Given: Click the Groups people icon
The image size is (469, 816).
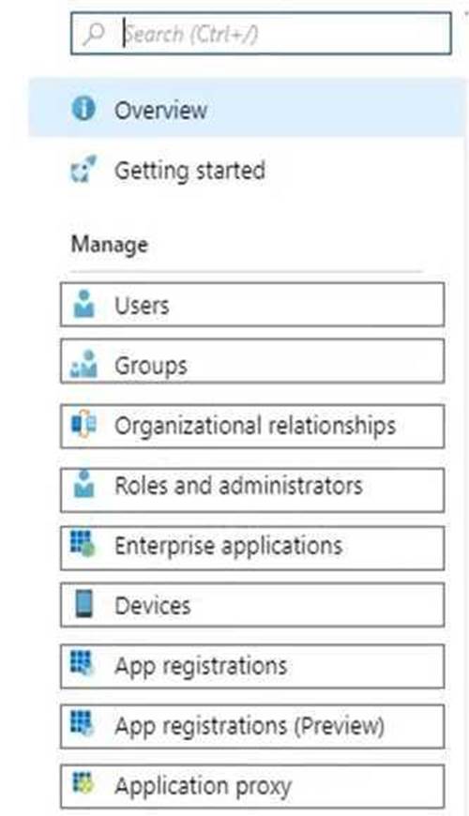Looking at the screenshot, I should click(x=83, y=364).
